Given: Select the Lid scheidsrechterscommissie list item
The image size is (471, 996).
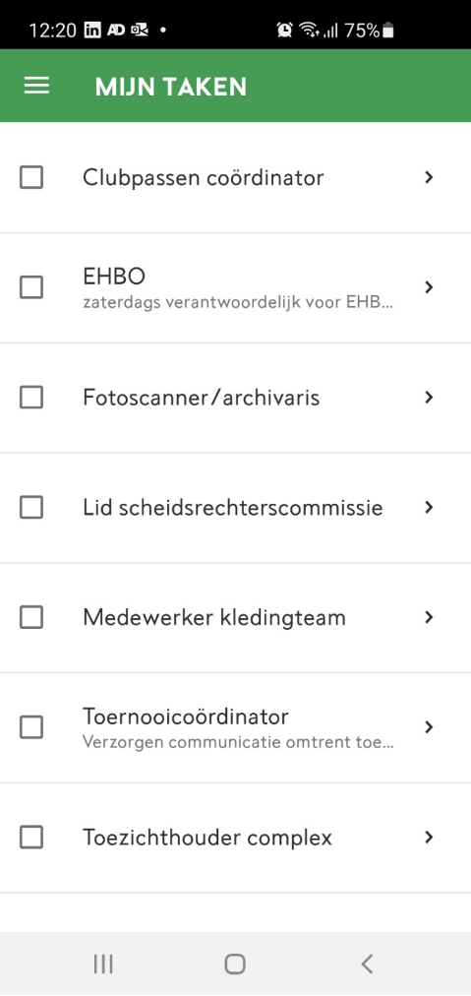Looking at the screenshot, I should pyautogui.click(x=236, y=508).
